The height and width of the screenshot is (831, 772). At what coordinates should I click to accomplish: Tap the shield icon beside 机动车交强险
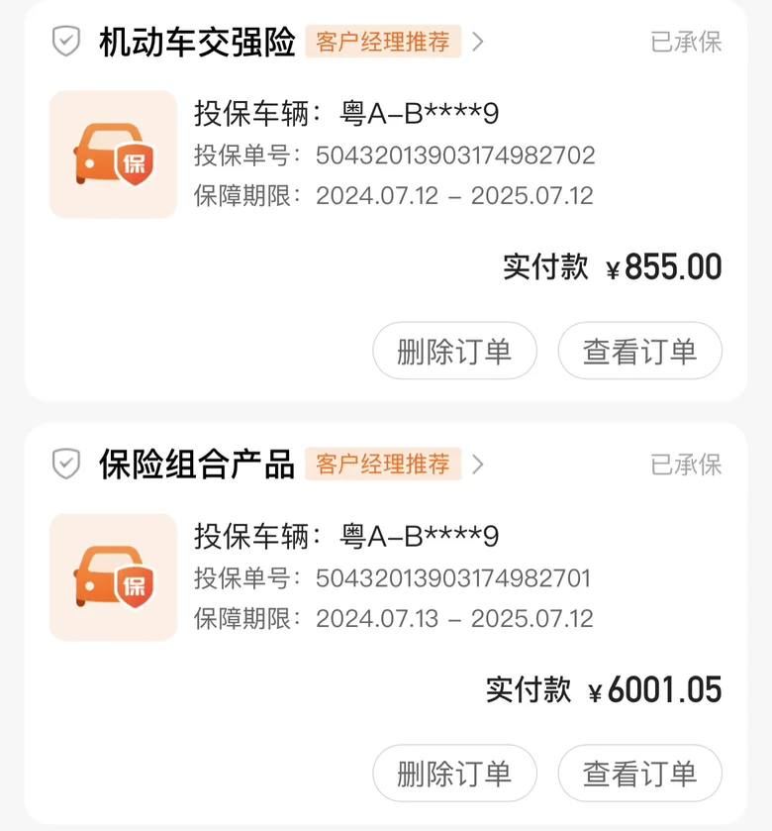[65, 42]
